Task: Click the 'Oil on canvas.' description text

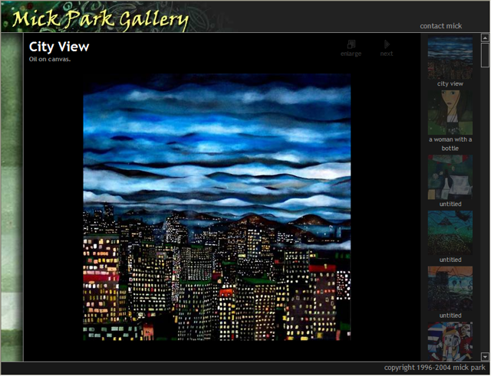Action: pos(50,59)
